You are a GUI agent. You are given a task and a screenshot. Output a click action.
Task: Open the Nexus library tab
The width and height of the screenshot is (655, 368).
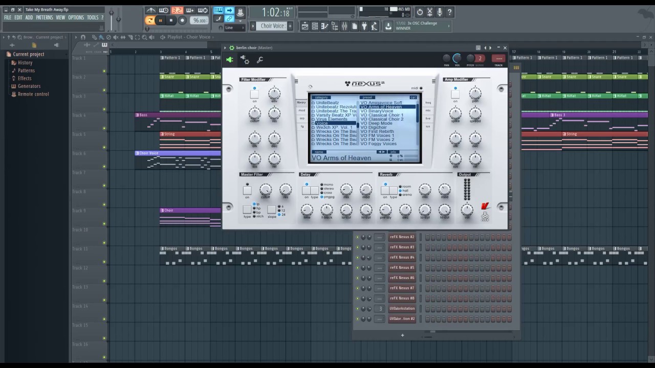pyautogui.click(x=301, y=102)
